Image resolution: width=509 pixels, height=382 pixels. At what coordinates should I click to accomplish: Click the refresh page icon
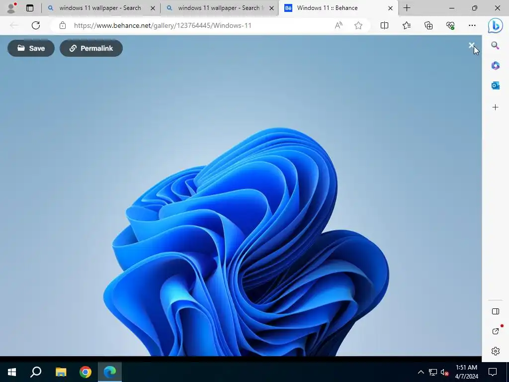point(36,25)
